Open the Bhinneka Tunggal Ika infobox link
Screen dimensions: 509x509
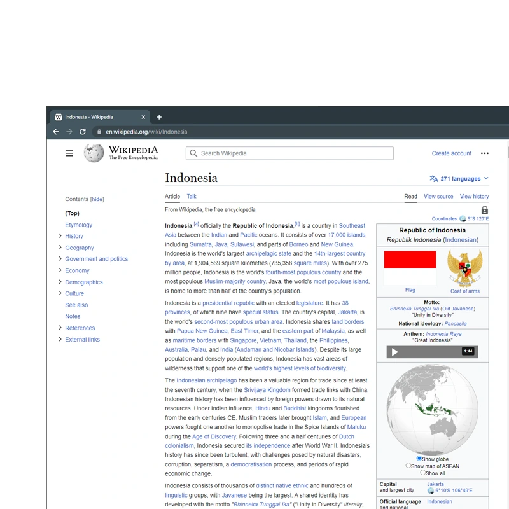pos(414,309)
